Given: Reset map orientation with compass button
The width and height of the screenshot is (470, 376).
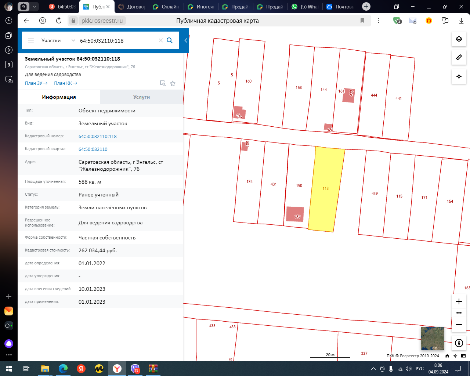Looking at the screenshot, I should [x=459, y=343].
